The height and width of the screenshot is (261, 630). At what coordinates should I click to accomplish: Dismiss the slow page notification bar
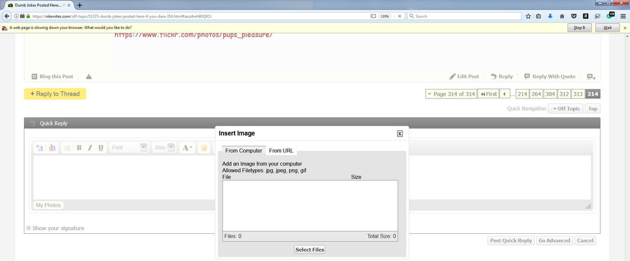[x=625, y=28]
